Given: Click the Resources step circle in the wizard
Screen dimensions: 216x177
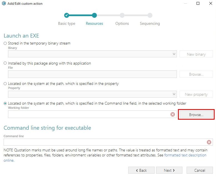Looking at the screenshot, I should [94, 15].
